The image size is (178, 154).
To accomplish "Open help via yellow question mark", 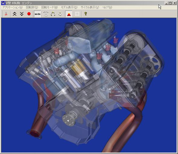I will (x=86, y=14).
